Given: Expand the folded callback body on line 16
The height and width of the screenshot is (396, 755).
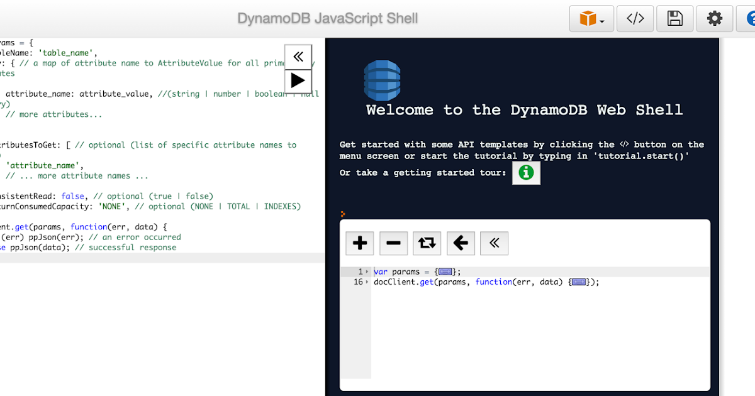Looking at the screenshot, I should point(578,282).
